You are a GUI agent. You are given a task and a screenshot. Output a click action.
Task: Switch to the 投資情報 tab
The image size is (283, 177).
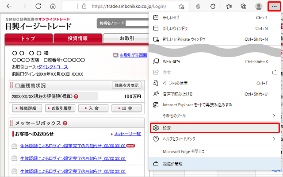[x=77, y=38]
